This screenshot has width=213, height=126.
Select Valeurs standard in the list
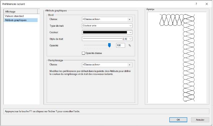[14, 16]
